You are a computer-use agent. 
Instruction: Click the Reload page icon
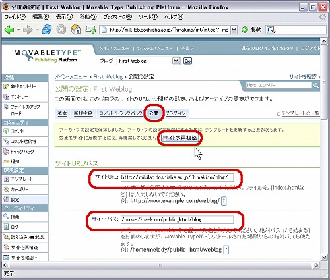click(x=47, y=30)
